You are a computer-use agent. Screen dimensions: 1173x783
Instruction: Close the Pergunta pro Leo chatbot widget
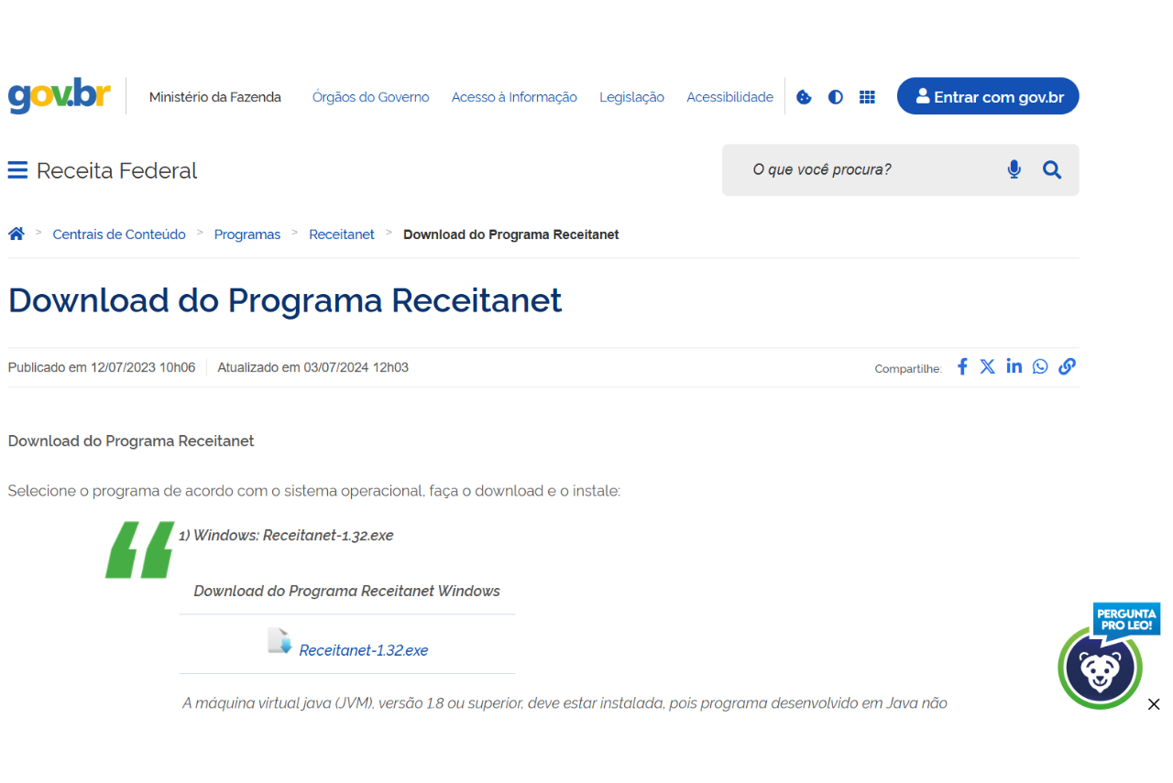[x=1154, y=704]
